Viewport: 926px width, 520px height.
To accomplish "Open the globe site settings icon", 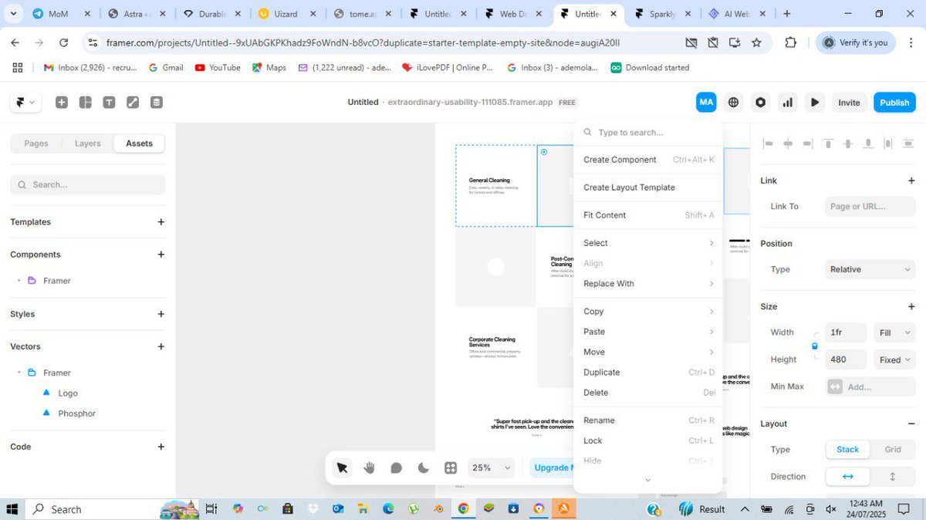I will tap(734, 102).
